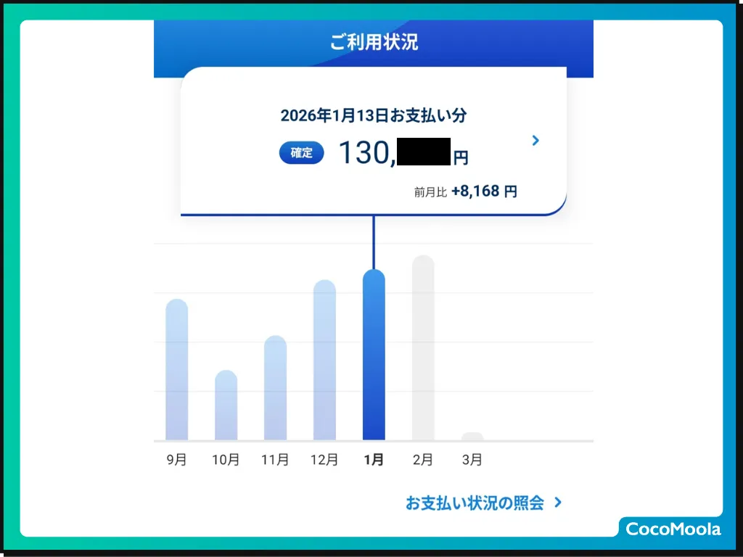The width and height of the screenshot is (743, 557).
Task: Tap the 9月 month label
Action: pyautogui.click(x=176, y=460)
